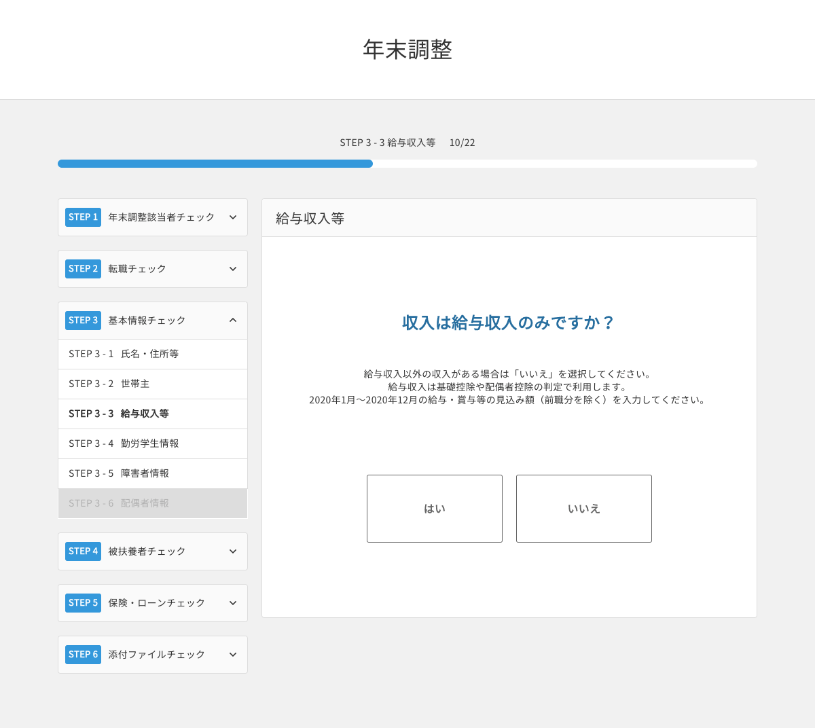The image size is (815, 728).
Task: Click the STEP 3 - 3 給与収入等 progress label
Action: tap(388, 143)
